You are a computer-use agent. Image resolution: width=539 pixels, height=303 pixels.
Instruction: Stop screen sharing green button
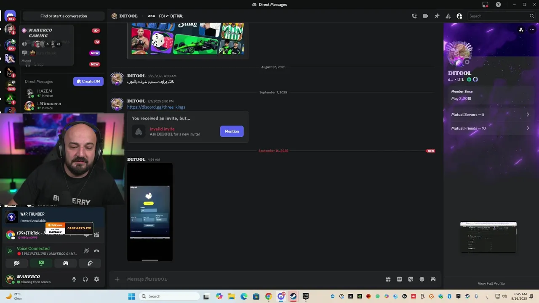tap(41, 263)
